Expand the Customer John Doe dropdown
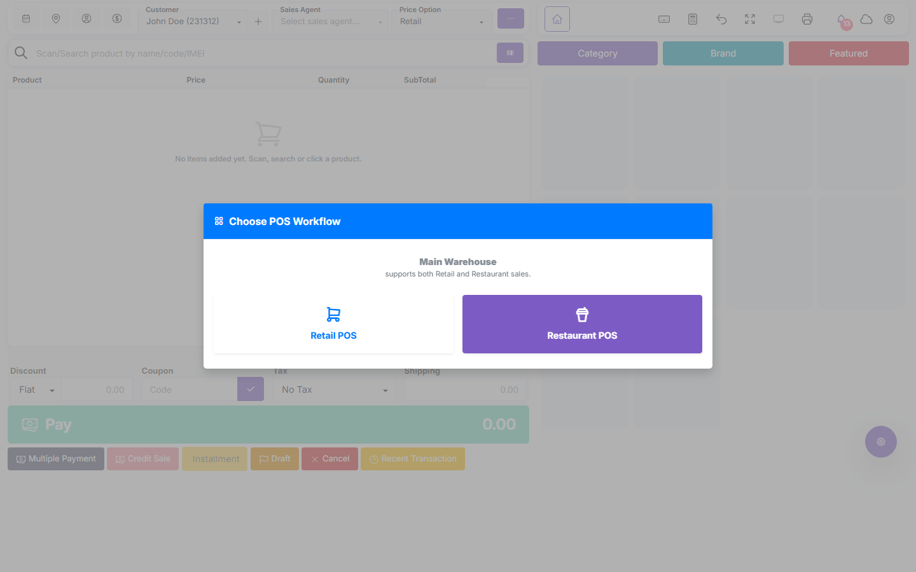Image resolution: width=916 pixels, height=572 pixels. click(x=193, y=22)
